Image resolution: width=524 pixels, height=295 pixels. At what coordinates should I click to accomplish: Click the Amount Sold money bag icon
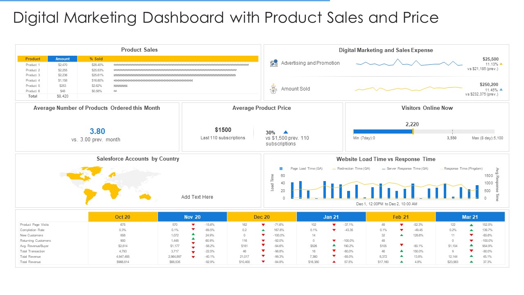[273, 88]
